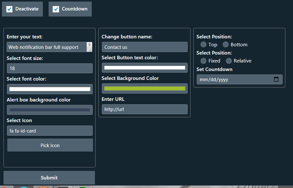Click the http://url input field
The height and width of the screenshot is (188, 293).
145,109
